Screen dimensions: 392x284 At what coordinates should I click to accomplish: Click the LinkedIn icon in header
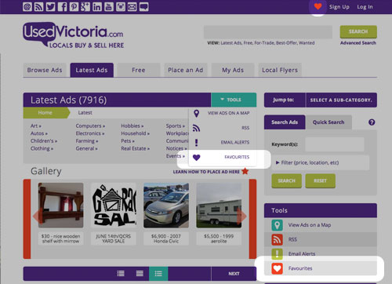[97, 7]
